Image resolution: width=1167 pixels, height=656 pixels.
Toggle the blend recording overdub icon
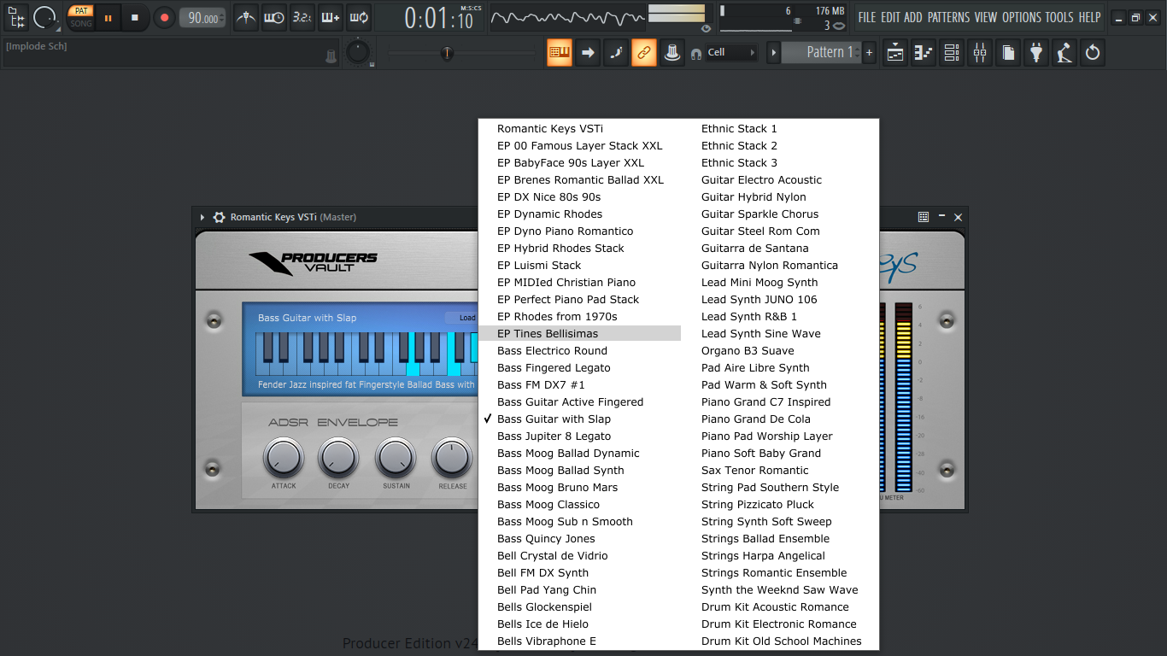click(x=330, y=17)
